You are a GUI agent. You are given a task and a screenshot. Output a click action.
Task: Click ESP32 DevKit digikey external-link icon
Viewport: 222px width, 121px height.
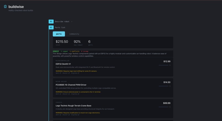78,73
